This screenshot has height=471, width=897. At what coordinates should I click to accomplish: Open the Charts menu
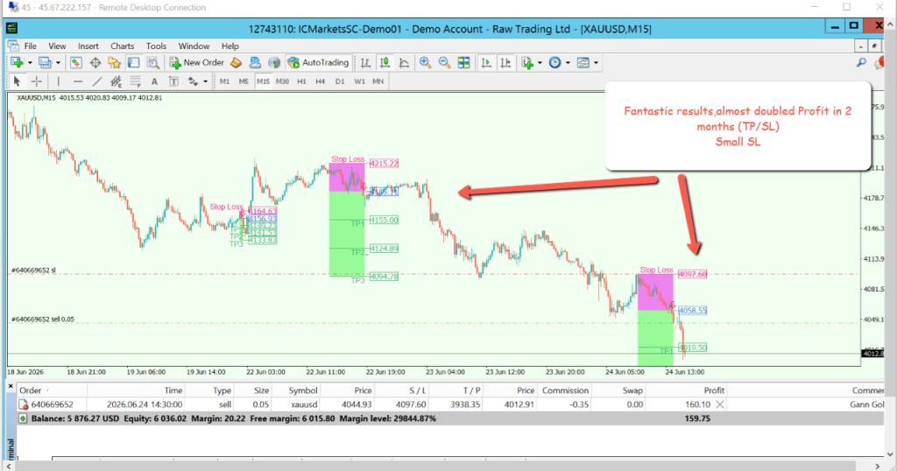(122, 46)
